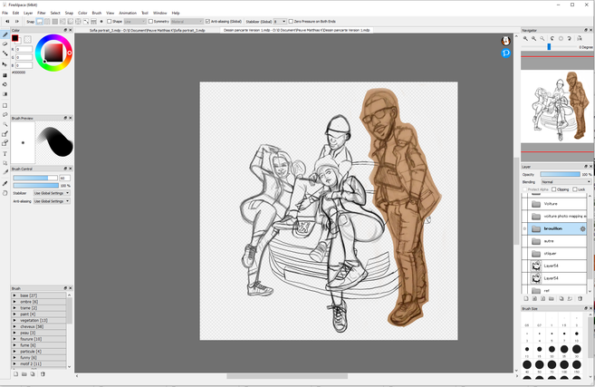Select the Brush tool in the toolbox

(5, 34)
